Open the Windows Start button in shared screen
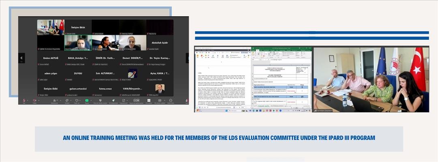This screenshot has width=438, height=162. coord(226,111)
